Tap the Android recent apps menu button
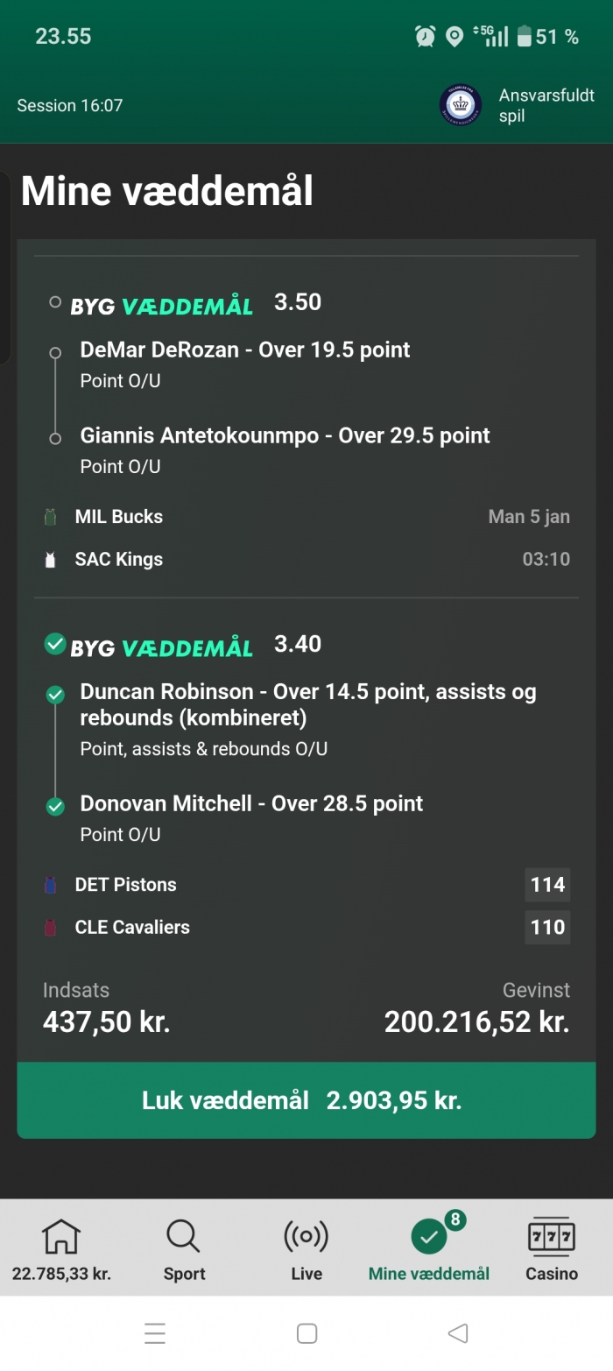This screenshot has width=613, height=1371. pos(155,1333)
